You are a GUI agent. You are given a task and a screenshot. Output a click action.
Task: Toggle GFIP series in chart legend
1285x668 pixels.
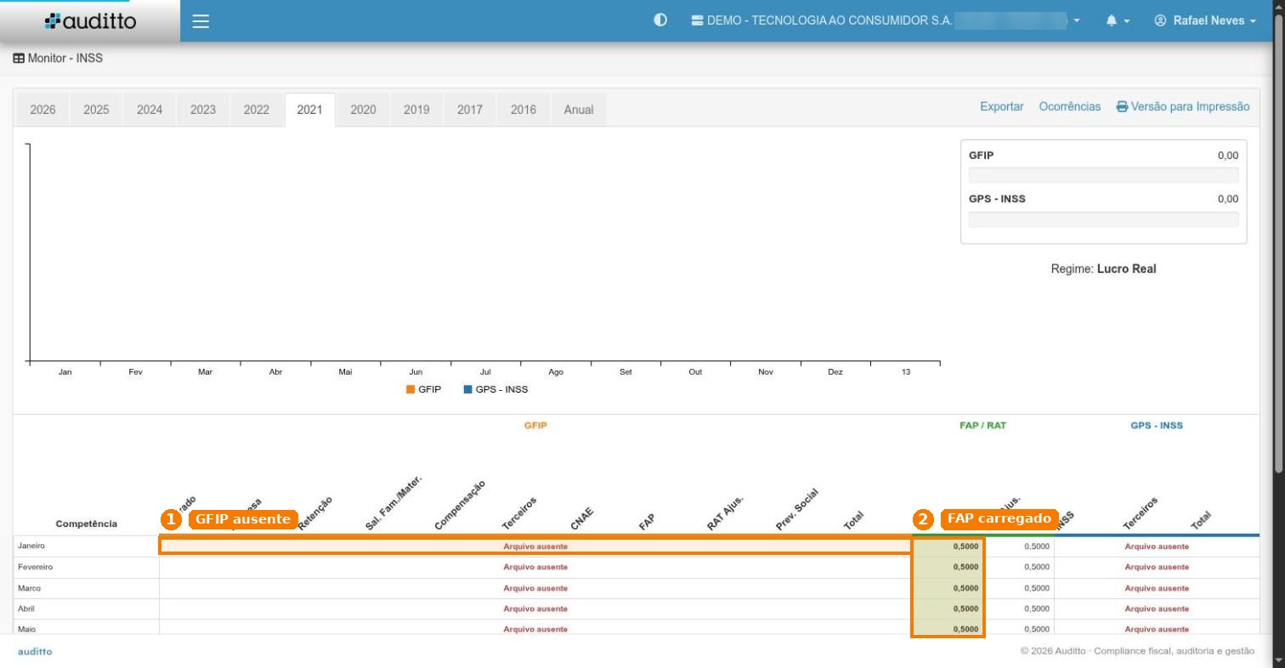(x=423, y=389)
